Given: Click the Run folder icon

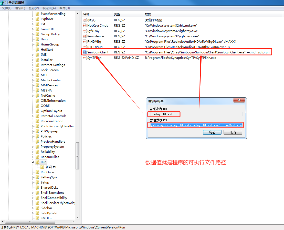Looking at the screenshot, I should pos(37,162).
